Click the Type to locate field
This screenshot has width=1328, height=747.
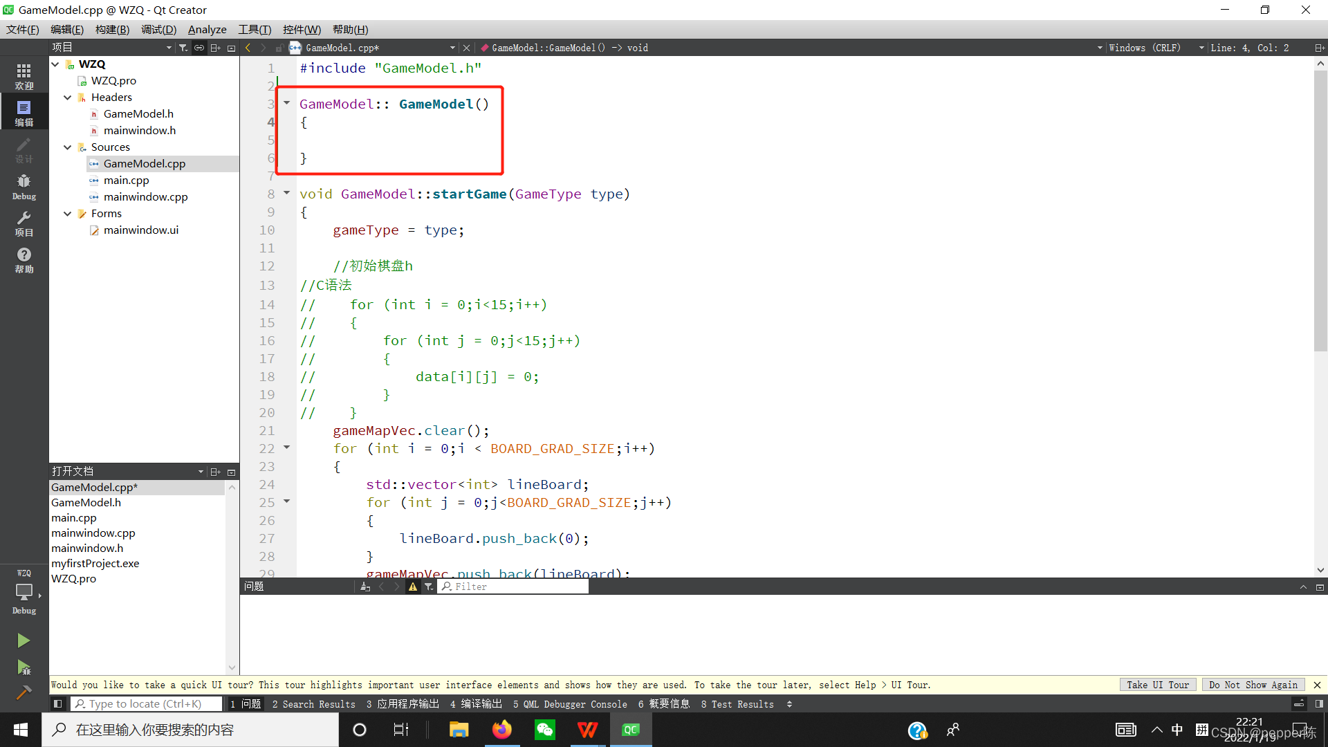coord(147,704)
